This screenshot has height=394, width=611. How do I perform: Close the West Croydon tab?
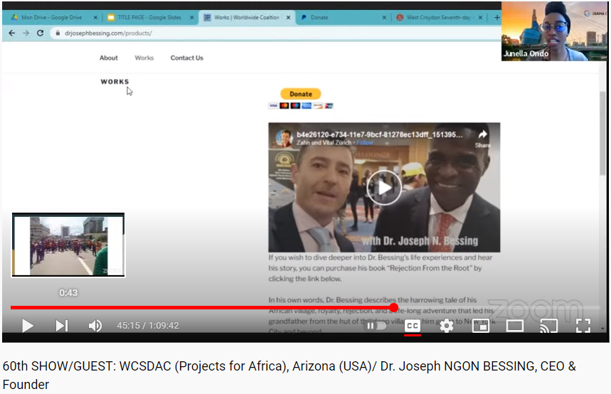tap(480, 18)
